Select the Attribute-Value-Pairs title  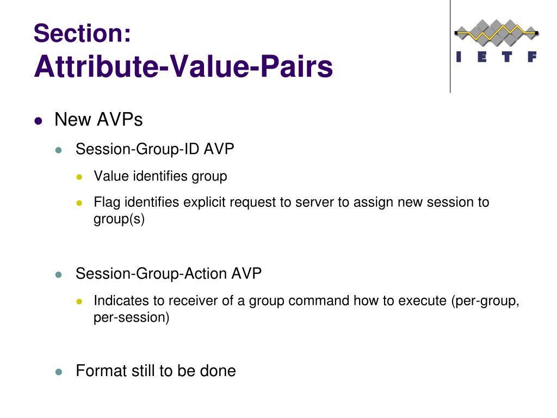click(x=183, y=66)
